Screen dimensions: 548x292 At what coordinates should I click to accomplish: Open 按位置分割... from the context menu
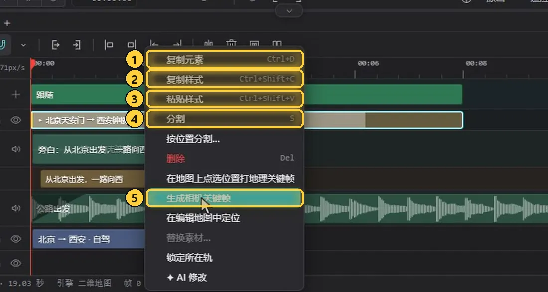point(225,139)
